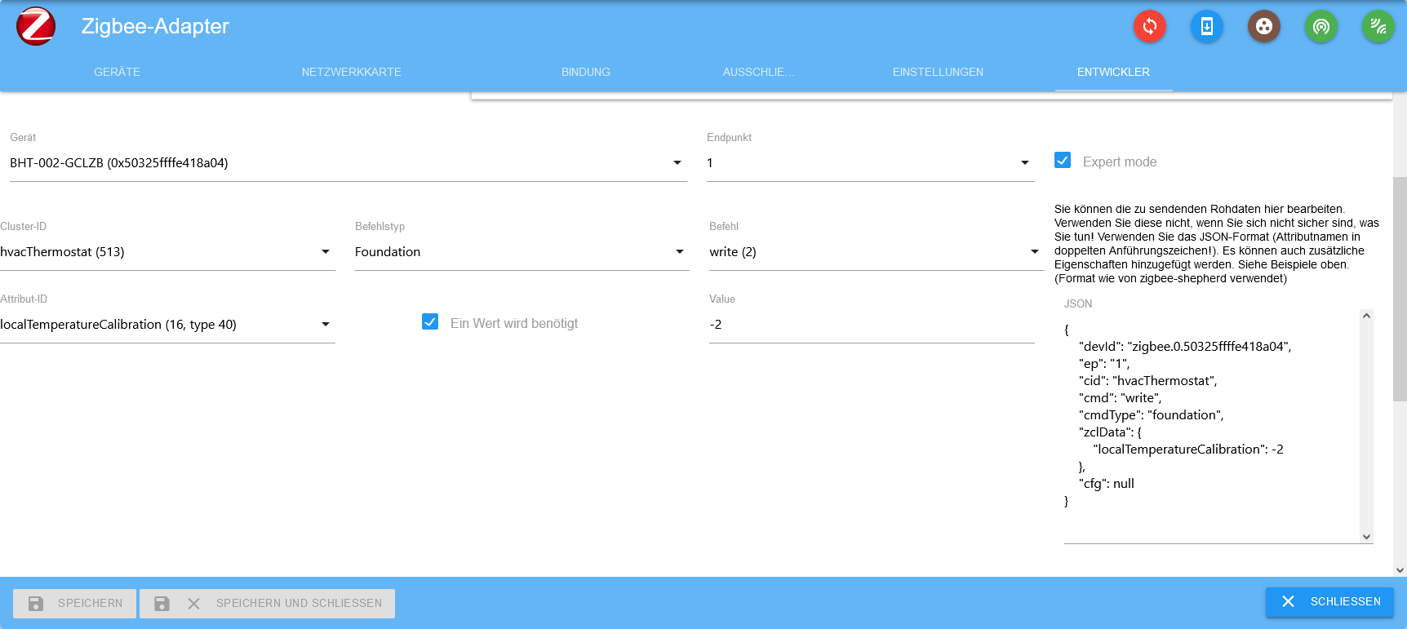Disable the Expert mode checkbox
The width and height of the screenshot is (1407, 629).
point(1063,160)
